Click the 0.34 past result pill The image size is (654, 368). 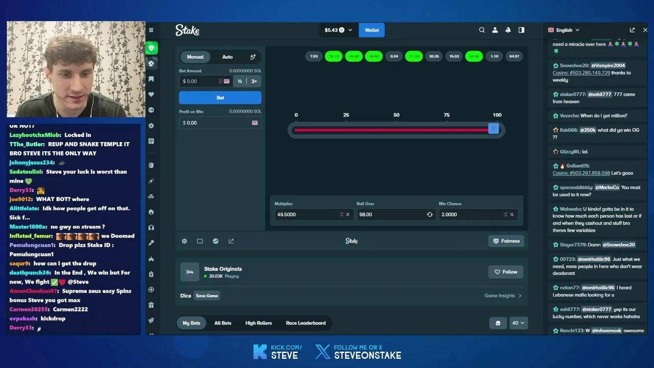(x=394, y=56)
